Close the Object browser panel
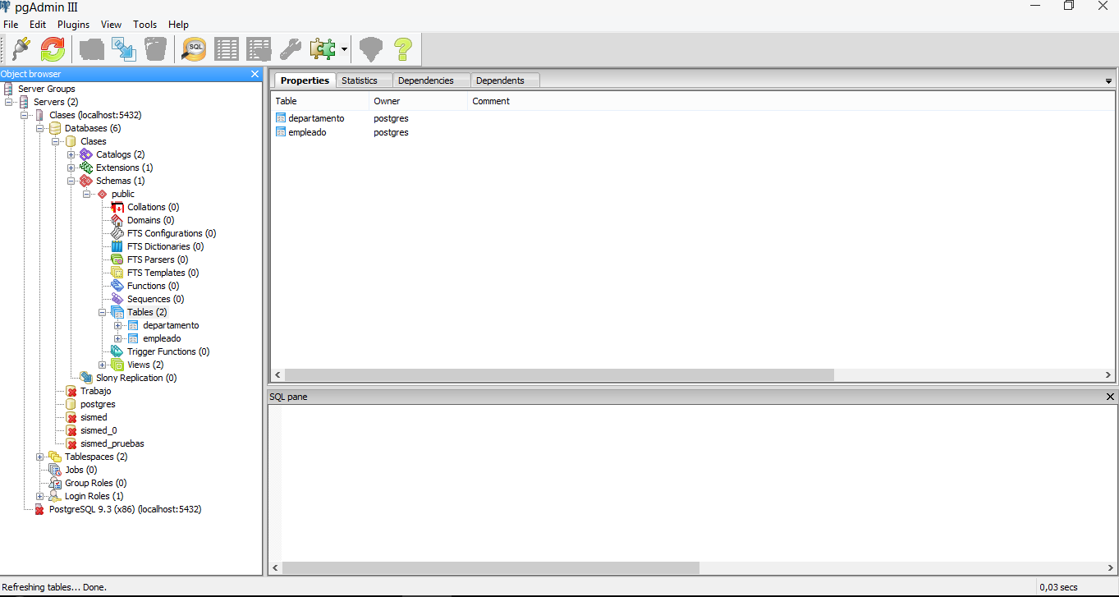The width and height of the screenshot is (1119, 597). pos(255,74)
